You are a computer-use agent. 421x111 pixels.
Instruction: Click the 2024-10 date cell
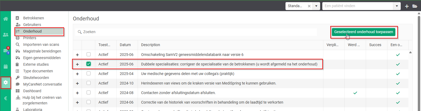pyautogui.click(x=126, y=83)
